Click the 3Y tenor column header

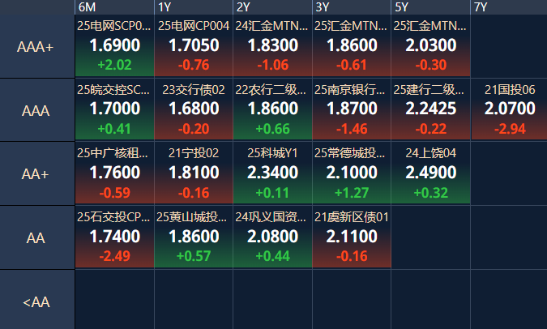click(x=352, y=7)
